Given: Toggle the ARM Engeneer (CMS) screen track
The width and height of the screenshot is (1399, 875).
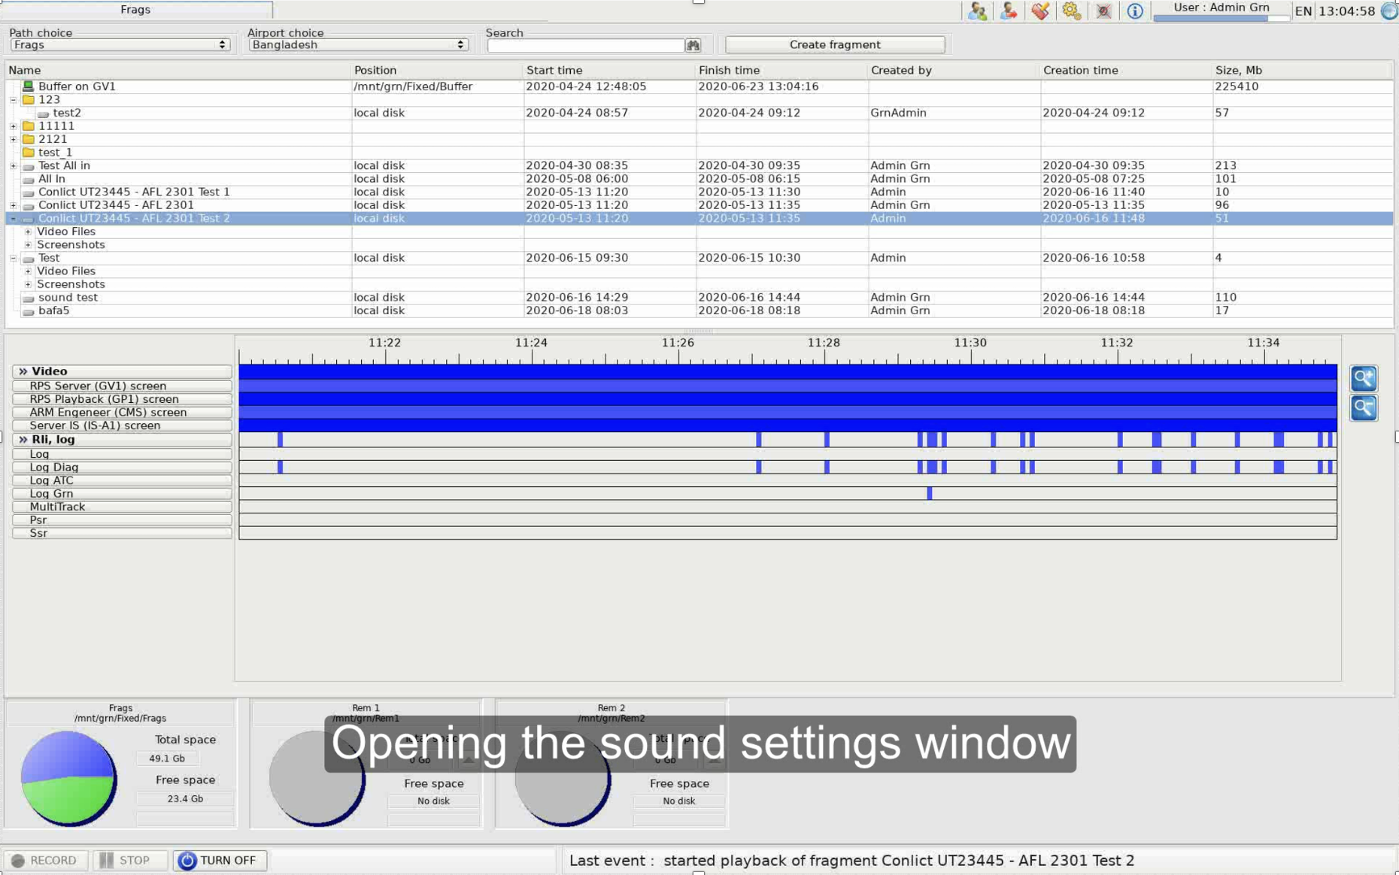Looking at the screenshot, I should click(122, 412).
